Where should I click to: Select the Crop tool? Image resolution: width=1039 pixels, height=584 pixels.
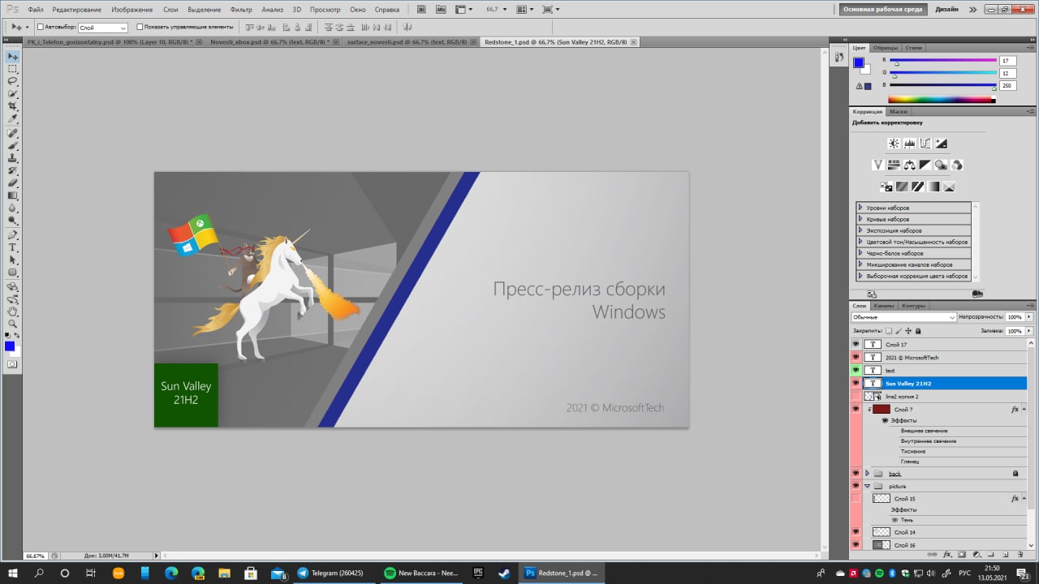coord(12,106)
